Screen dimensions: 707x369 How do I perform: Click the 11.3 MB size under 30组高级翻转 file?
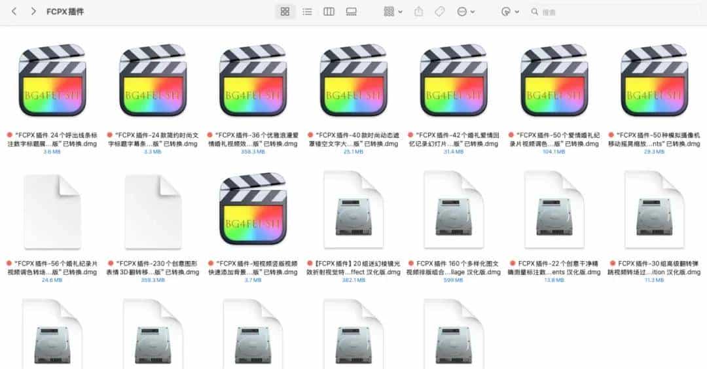pos(654,280)
